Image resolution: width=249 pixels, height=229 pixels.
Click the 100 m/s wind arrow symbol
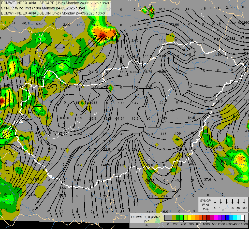244,201
